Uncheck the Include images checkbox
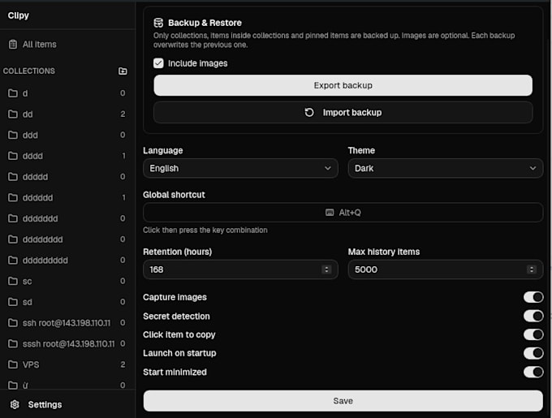 tap(158, 63)
